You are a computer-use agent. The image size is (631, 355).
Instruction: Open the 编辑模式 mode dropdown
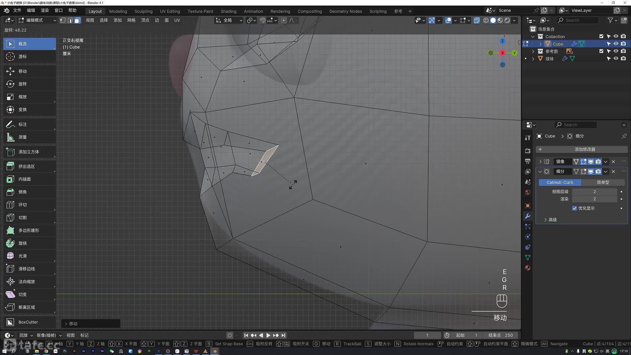pos(37,20)
